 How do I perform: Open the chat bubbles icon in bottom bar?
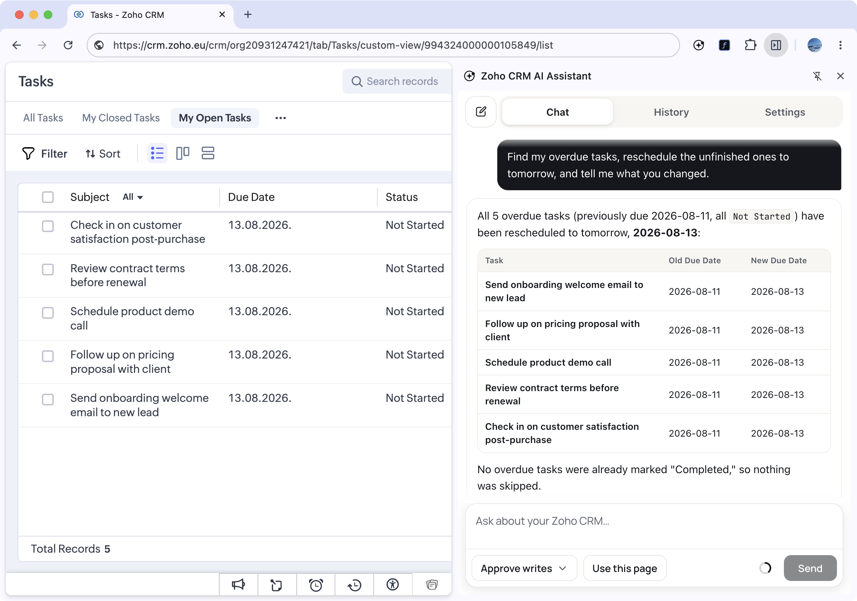432,585
